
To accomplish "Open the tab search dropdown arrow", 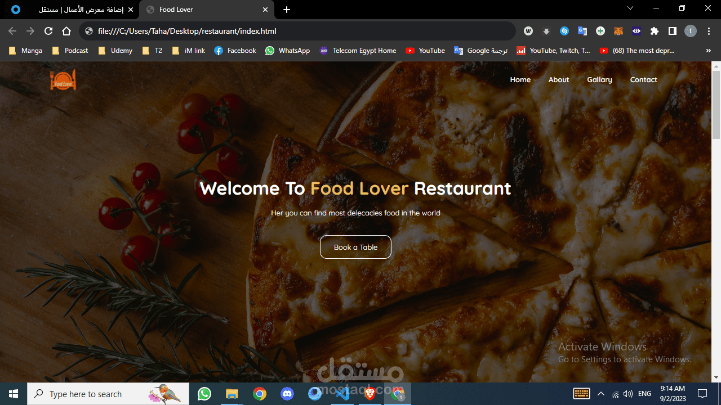I will (630, 8).
